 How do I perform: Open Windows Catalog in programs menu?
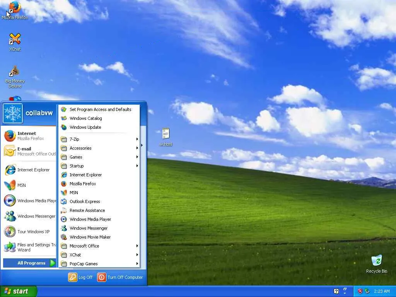(99, 118)
